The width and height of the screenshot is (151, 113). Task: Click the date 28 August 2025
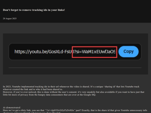[10, 18]
